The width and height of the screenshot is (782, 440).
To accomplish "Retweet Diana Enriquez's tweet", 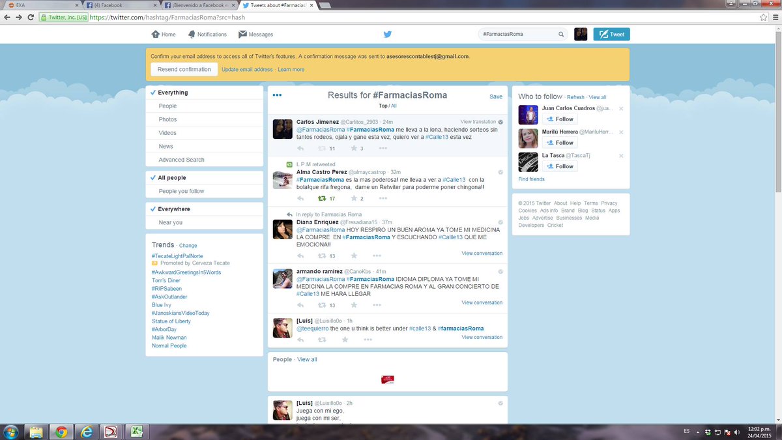I will 321,256.
